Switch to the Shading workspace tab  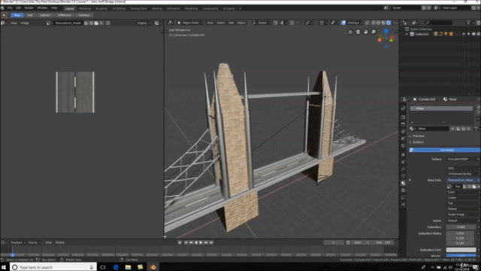pyautogui.click(x=157, y=8)
